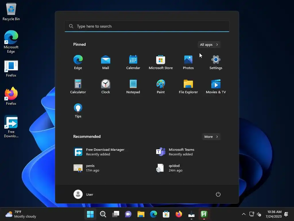
Task: Open Firefox on the taskbar
Action: (x=179, y=214)
